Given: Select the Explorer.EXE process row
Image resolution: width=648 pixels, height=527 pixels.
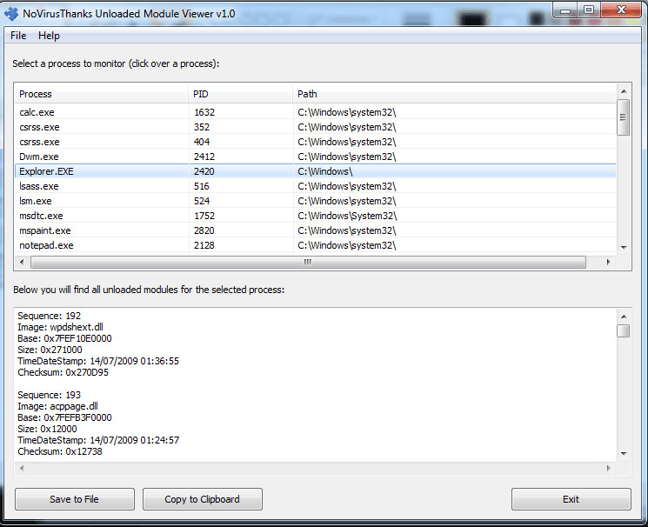Looking at the screenshot, I should [316, 171].
